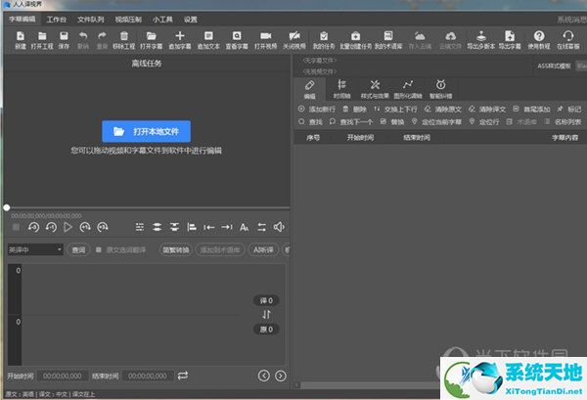587x400 pixels.
Task: Switch to the 图形化调轴 panel tab
Action: pyautogui.click(x=408, y=89)
